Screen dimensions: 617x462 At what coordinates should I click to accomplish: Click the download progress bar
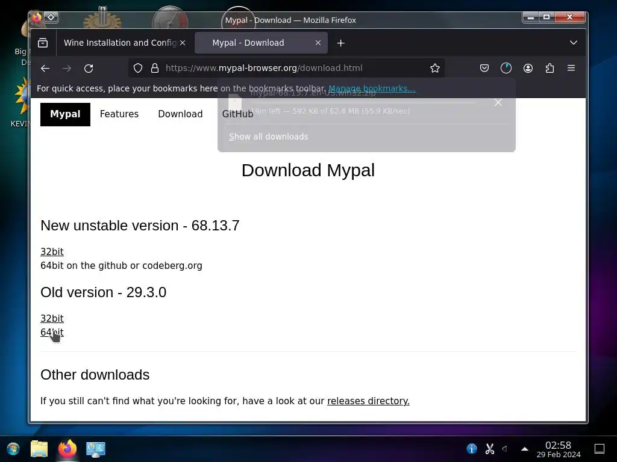[362, 102]
